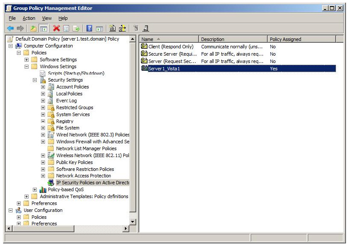The height and width of the screenshot is (246, 349).
Task: Collapse the Computer Configuration node
Action: click(10, 46)
